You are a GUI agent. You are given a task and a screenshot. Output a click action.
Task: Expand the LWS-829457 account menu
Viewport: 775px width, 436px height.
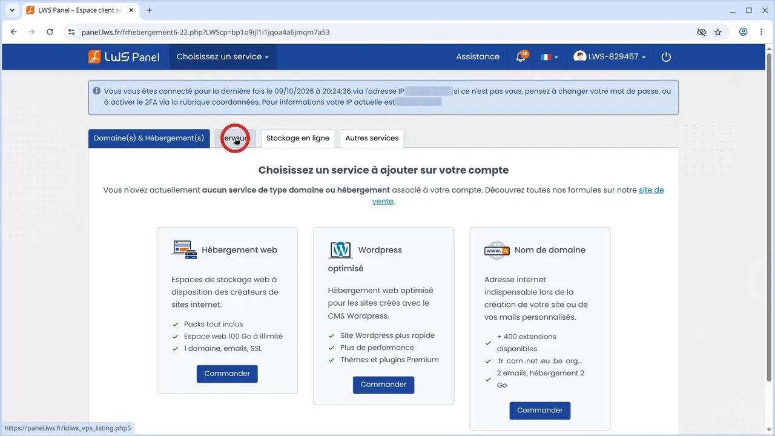[x=610, y=56]
